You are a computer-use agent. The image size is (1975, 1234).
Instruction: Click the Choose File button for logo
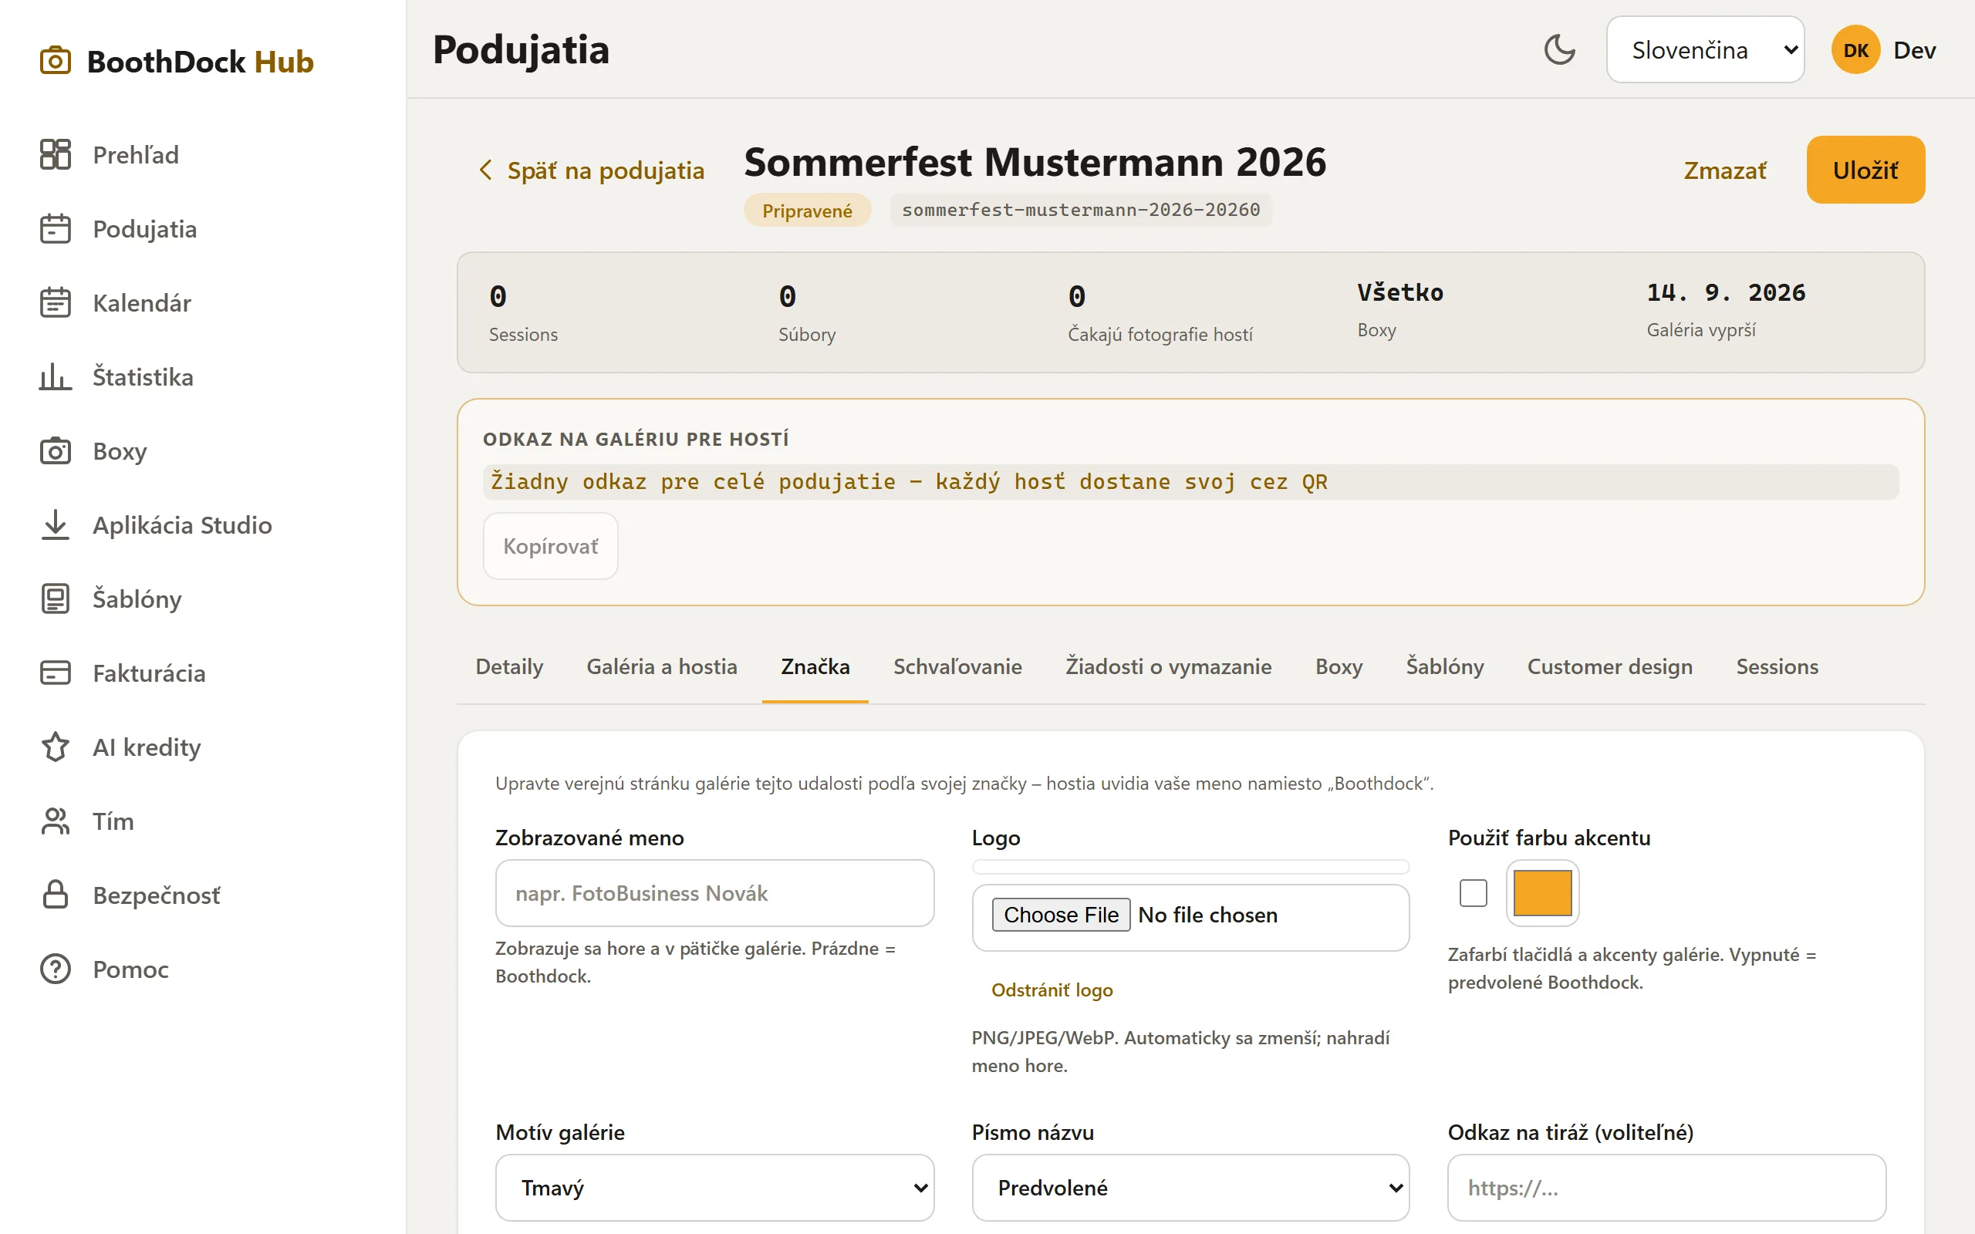pos(1060,915)
